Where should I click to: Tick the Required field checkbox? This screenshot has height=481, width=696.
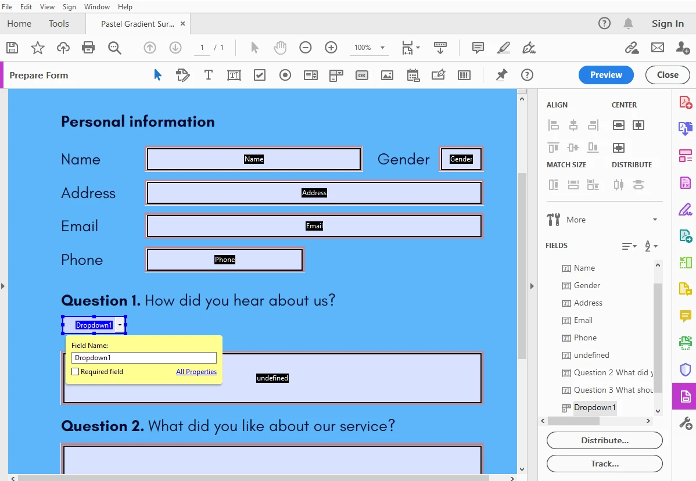pos(76,372)
